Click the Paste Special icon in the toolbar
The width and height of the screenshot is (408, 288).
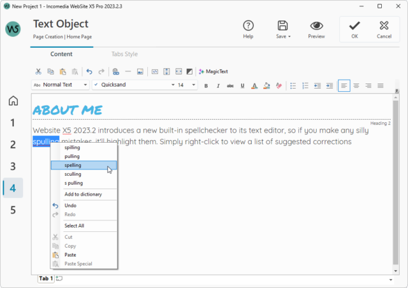coord(75,71)
